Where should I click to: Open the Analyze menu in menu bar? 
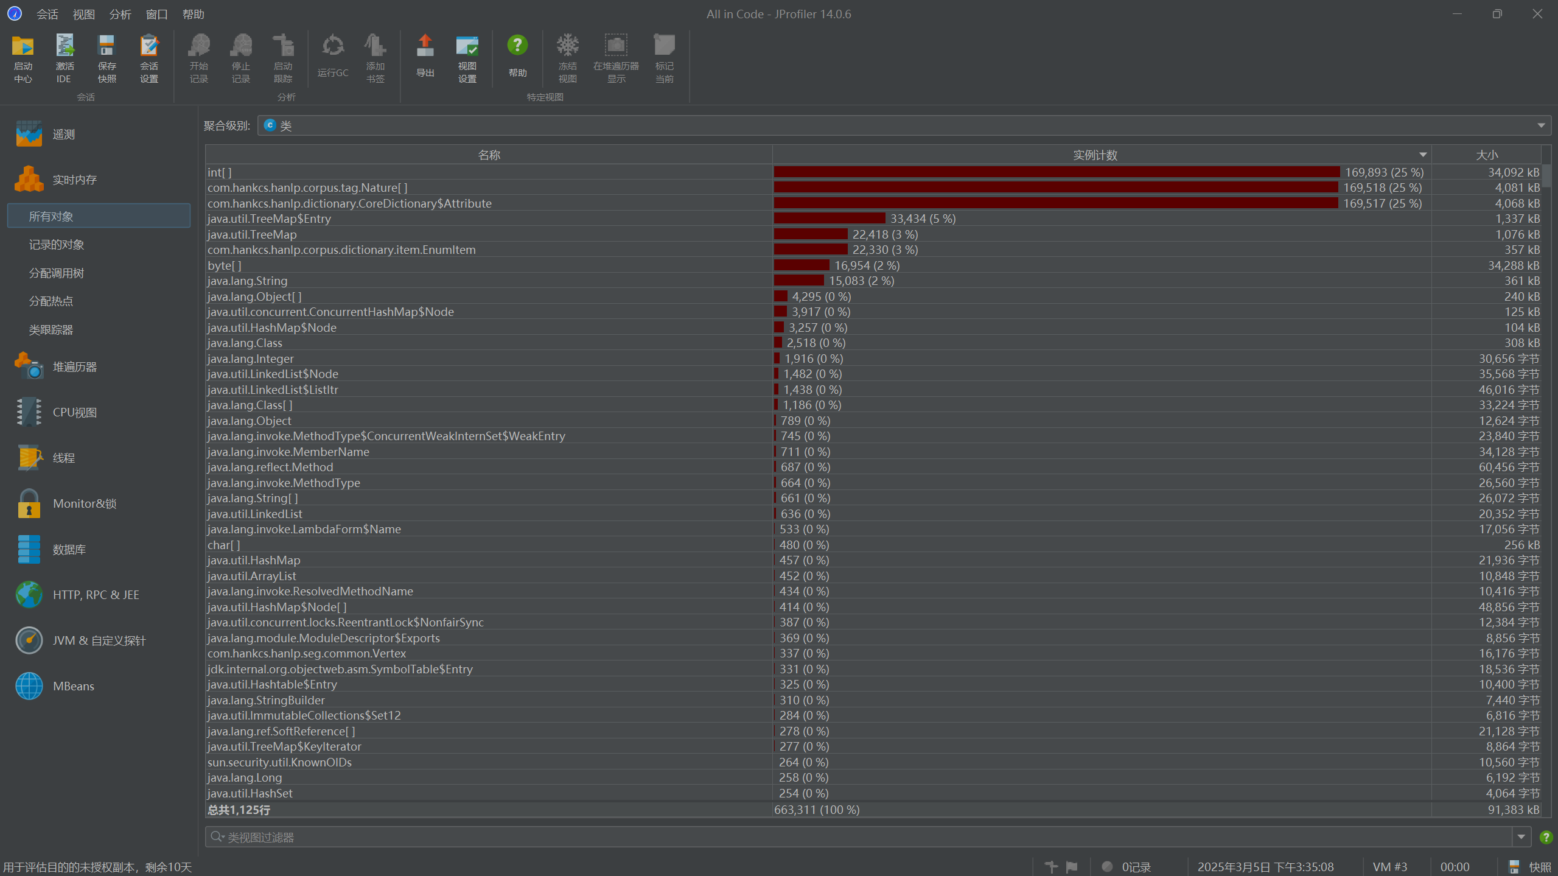click(x=120, y=14)
